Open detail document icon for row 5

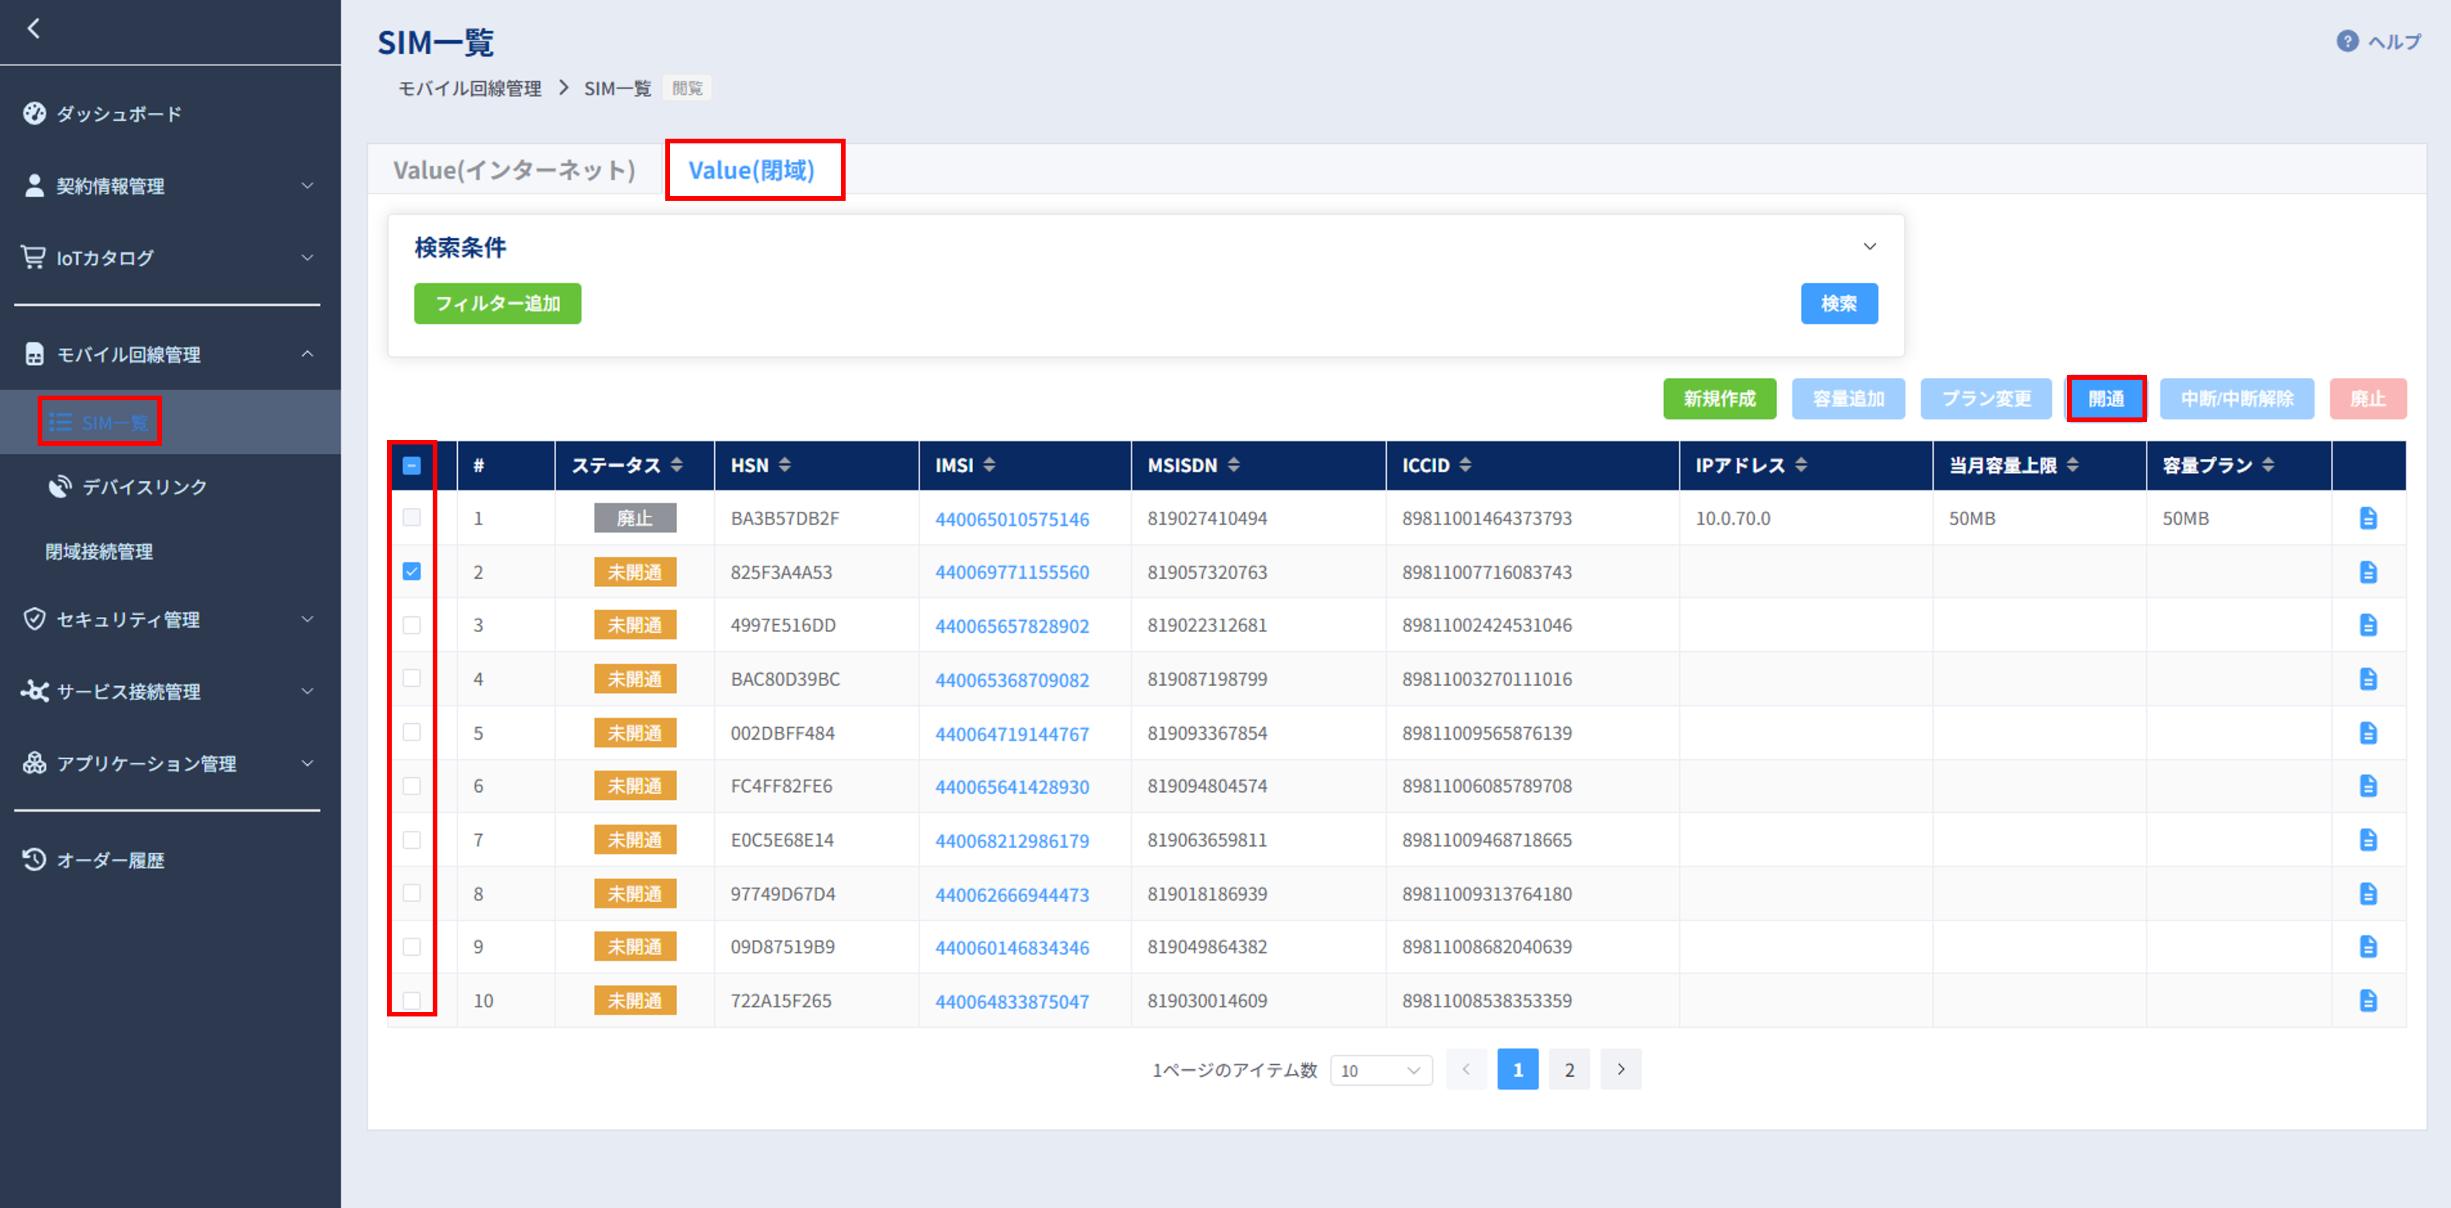(x=2367, y=733)
